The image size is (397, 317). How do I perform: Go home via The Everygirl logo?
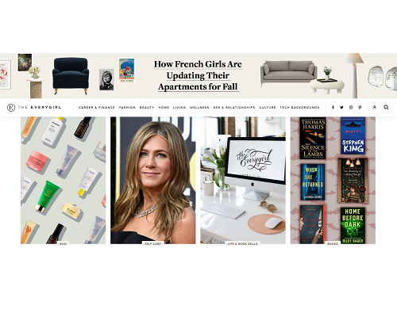tap(34, 107)
